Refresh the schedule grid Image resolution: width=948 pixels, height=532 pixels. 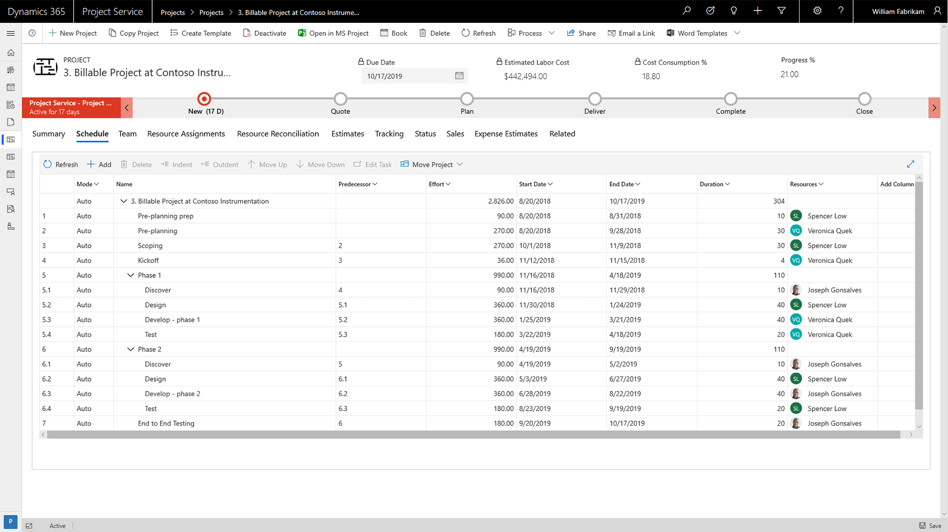click(60, 164)
